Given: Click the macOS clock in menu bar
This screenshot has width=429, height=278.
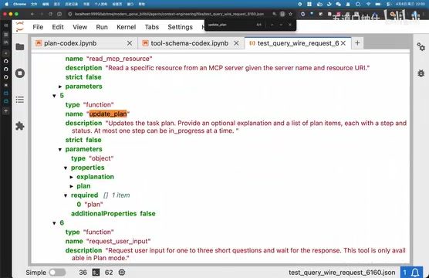Looking at the screenshot, I should point(410,4).
